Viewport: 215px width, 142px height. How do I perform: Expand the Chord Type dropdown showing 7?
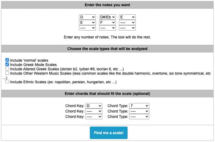pyautogui.click(x=139, y=106)
